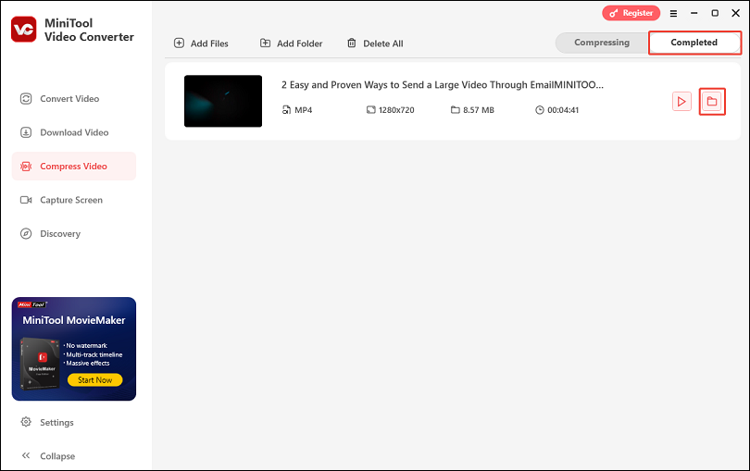Click the MiniTool Video Converter logo icon
Viewport: 750px width, 471px height.
(x=23, y=30)
